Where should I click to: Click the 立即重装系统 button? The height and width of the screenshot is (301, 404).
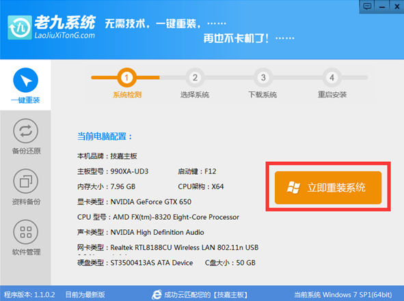[328, 188]
